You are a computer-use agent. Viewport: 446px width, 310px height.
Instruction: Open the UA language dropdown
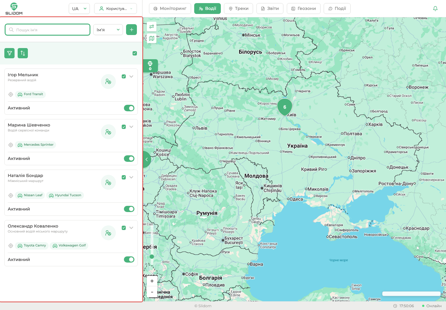pyautogui.click(x=79, y=9)
